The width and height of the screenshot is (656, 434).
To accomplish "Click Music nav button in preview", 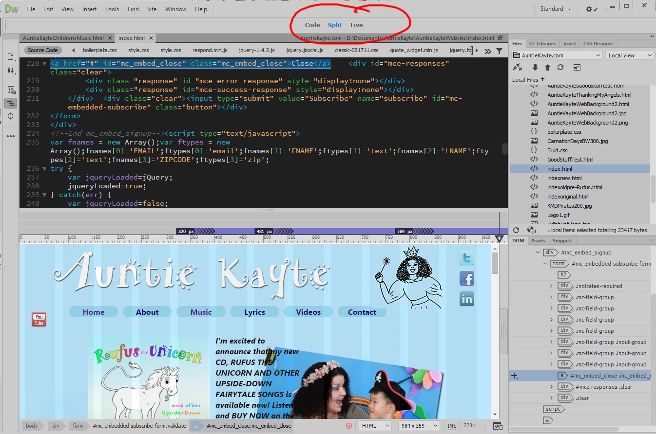I will 201,312.
